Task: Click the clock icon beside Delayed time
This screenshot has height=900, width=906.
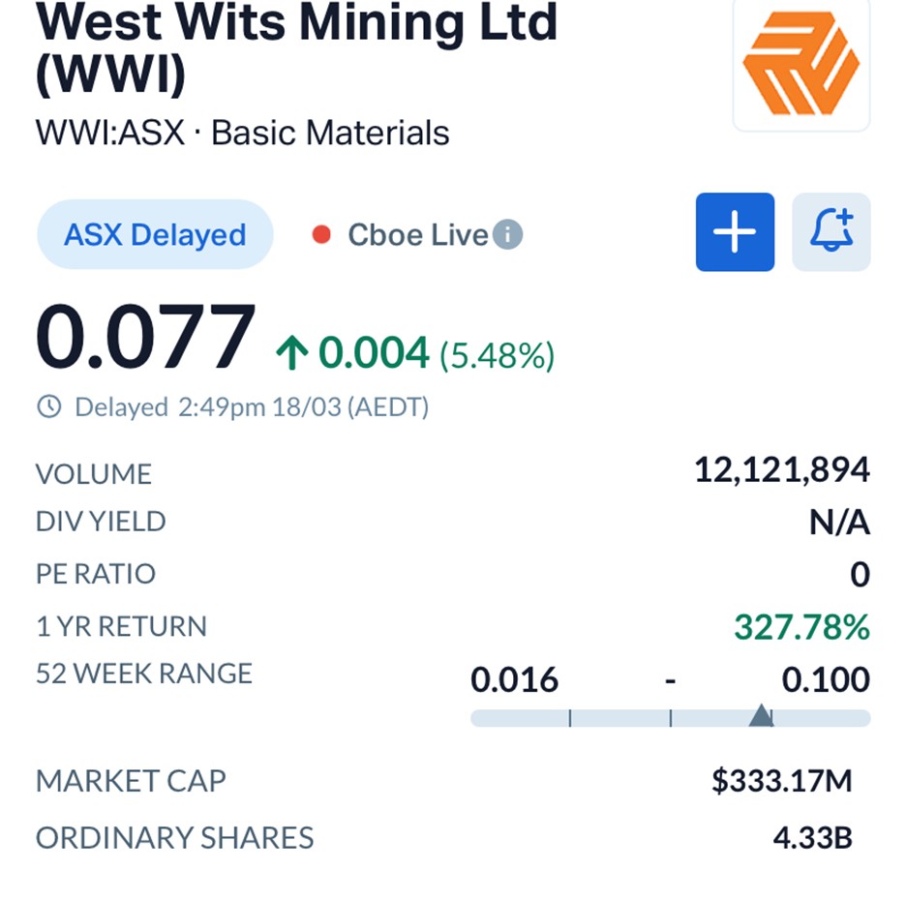Action: pos(48,407)
